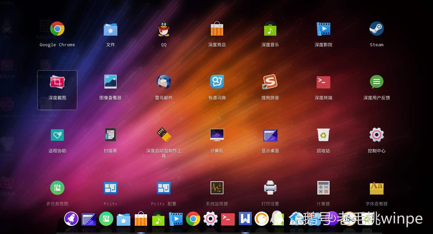Image resolution: width=433 pixels, height=234 pixels.
Task: Open WPS Writer from the dock
Action: [245, 219]
